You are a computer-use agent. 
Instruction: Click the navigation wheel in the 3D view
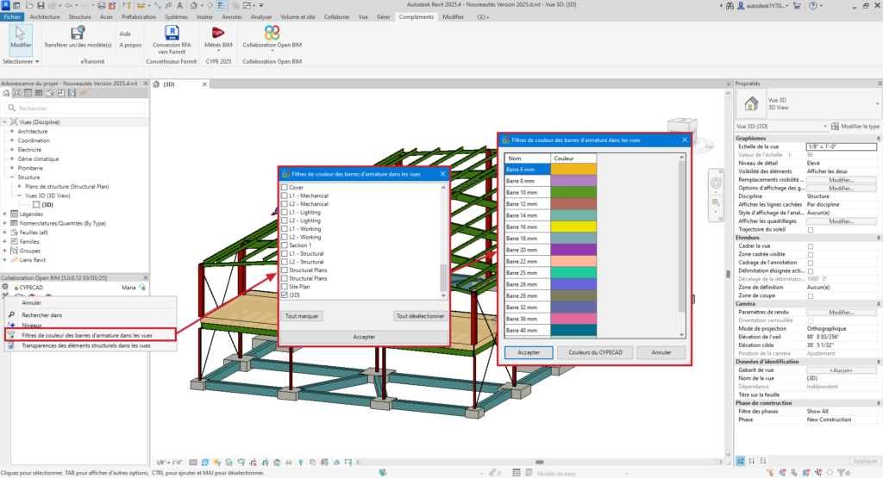point(716,183)
